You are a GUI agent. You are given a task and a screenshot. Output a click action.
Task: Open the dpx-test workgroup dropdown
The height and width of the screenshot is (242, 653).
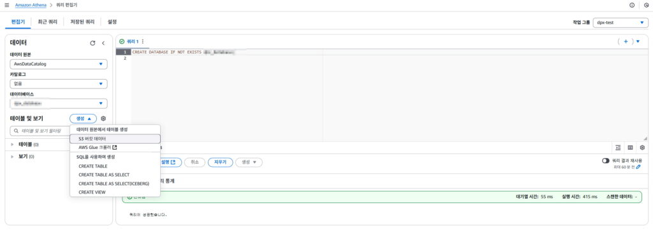point(620,22)
